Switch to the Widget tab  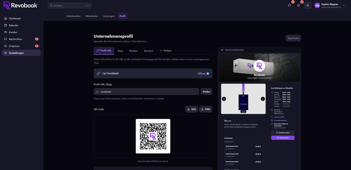click(165, 51)
